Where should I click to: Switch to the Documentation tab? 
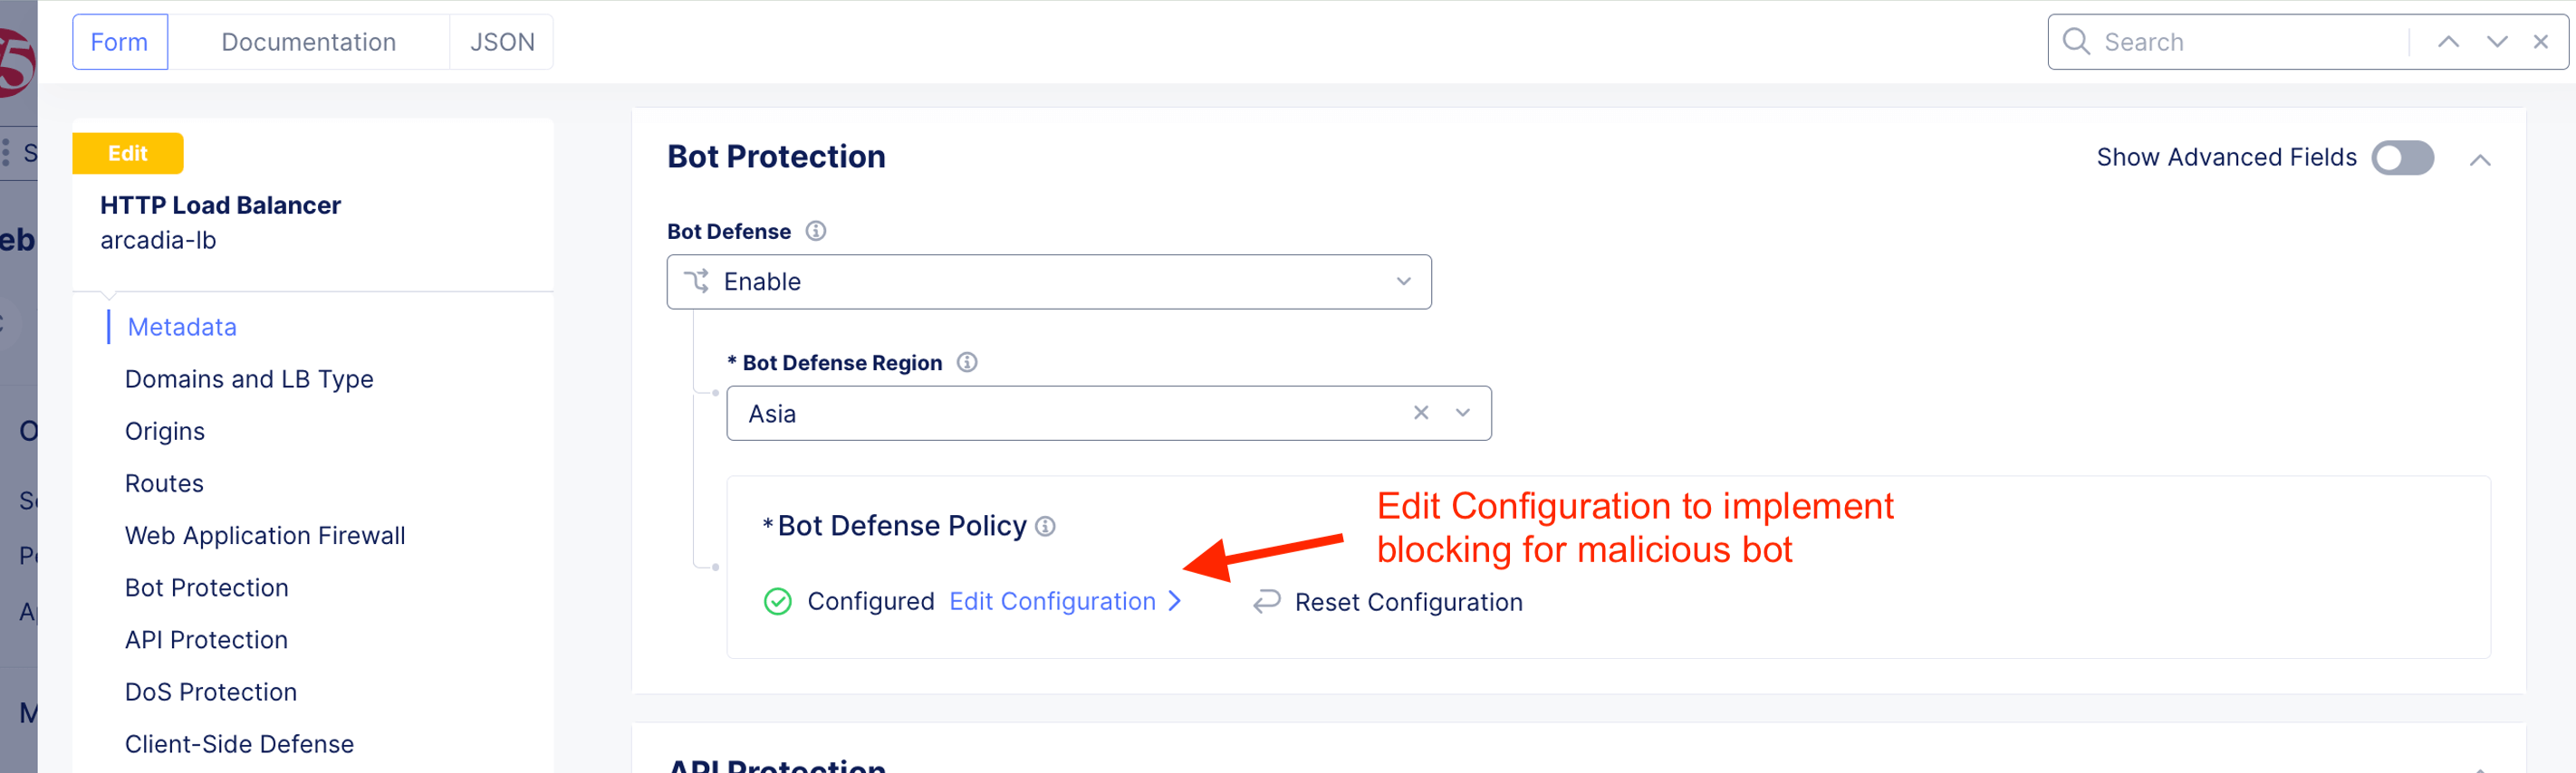click(308, 42)
